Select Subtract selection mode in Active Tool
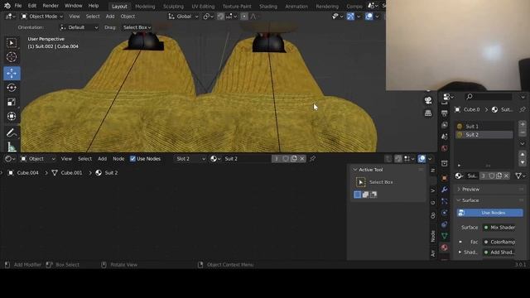This screenshot has height=298, width=530. pyautogui.click(x=373, y=195)
